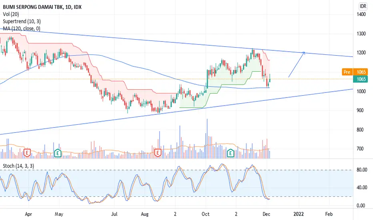Click the 0.00 stochastic axis label
The width and height of the screenshot is (373, 220).
click(361, 206)
